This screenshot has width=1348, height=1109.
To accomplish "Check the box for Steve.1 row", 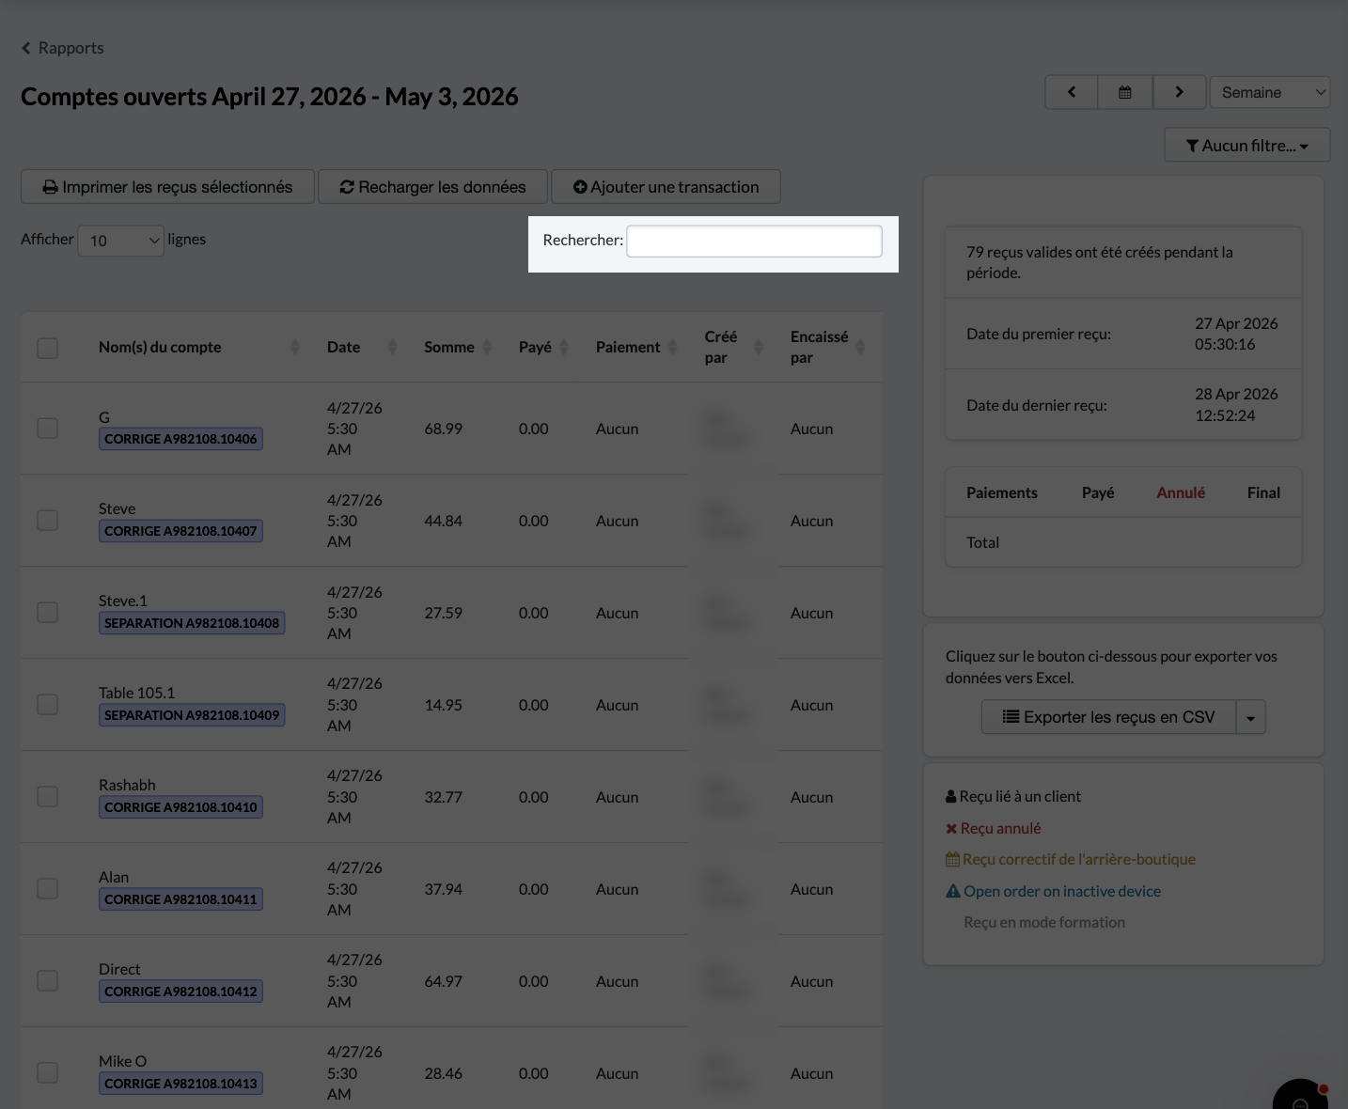I will 47,613.
